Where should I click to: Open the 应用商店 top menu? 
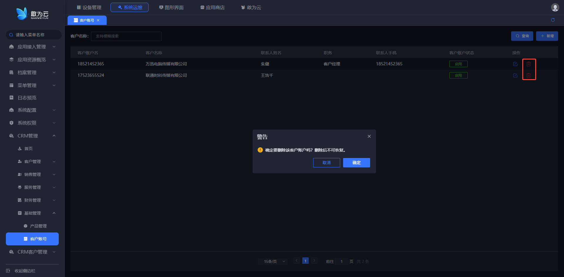point(212,7)
